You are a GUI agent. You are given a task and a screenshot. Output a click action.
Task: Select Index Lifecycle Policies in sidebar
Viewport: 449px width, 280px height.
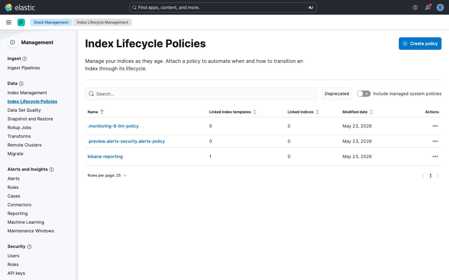(32, 101)
